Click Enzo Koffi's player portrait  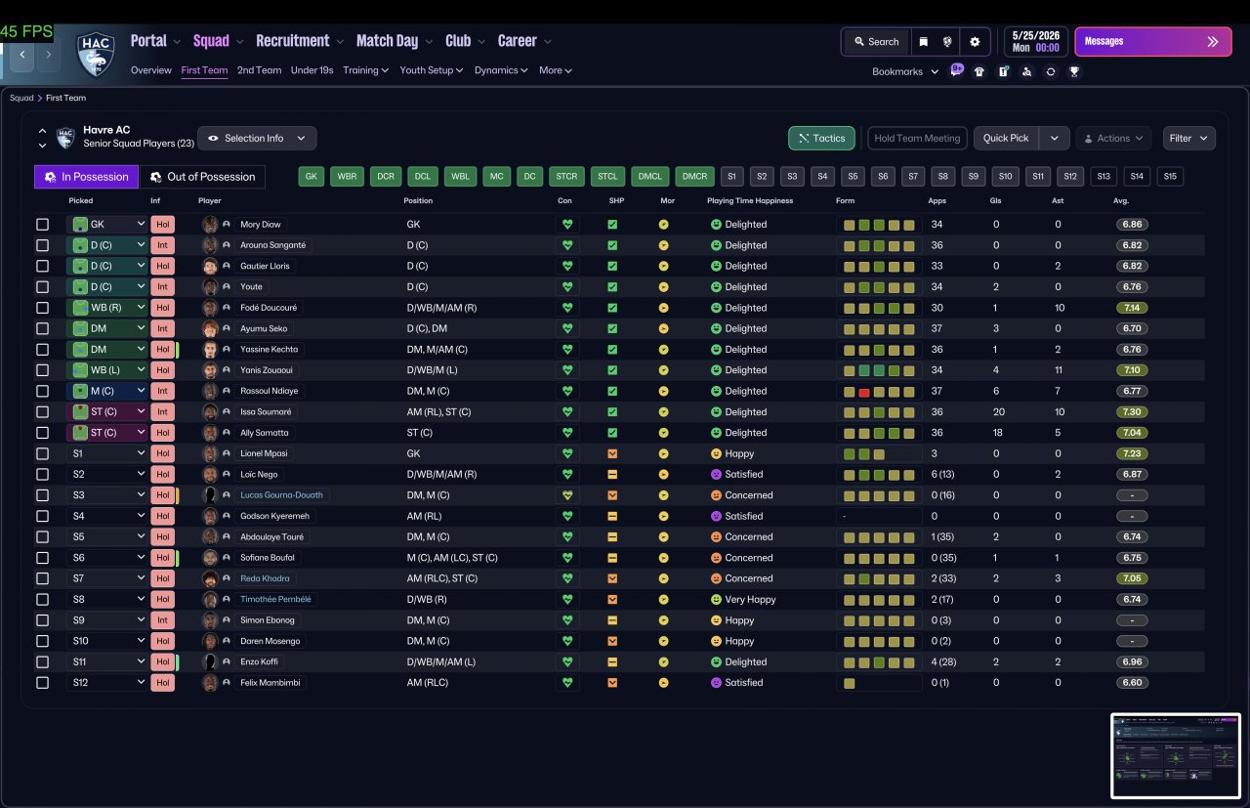pyautogui.click(x=210, y=662)
